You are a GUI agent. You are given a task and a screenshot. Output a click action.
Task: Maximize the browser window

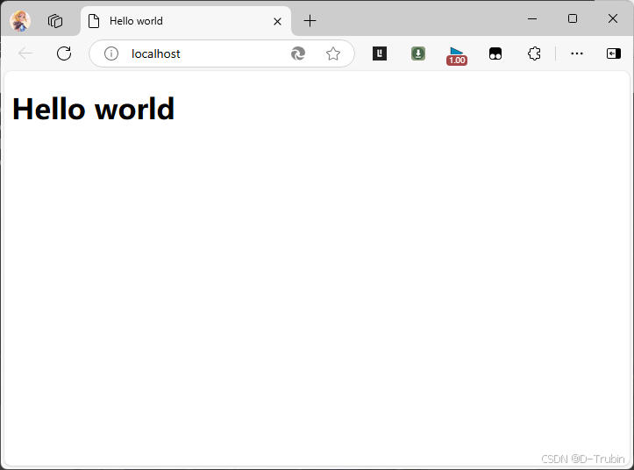point(573,18)
